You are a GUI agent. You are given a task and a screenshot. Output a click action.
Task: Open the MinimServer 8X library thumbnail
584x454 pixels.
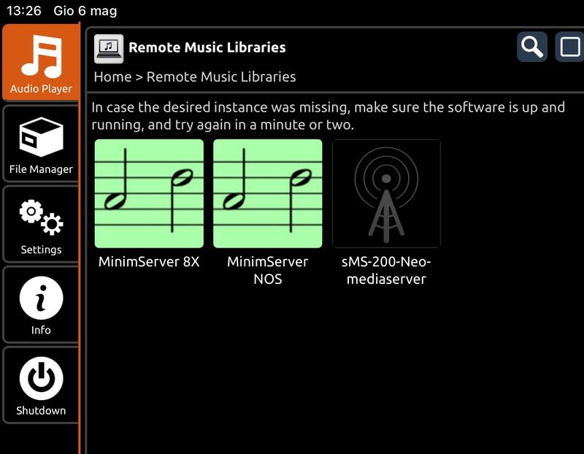pyautogui.click(x=149, y=193)
